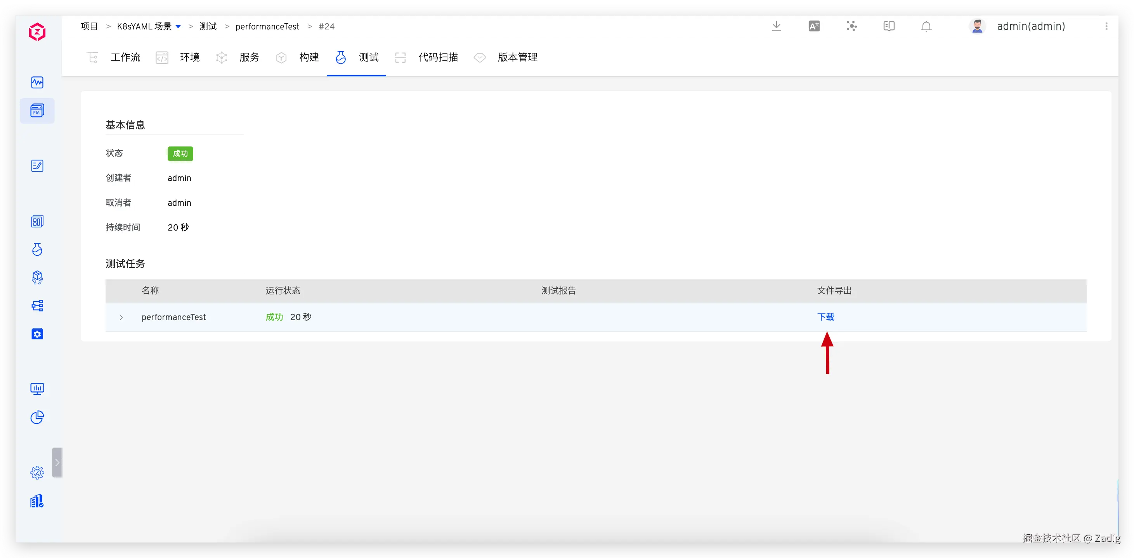Viewport: 1134px width, 558px height.
Task: Open the admin user menu kebab
Action: pos(1106,26)
